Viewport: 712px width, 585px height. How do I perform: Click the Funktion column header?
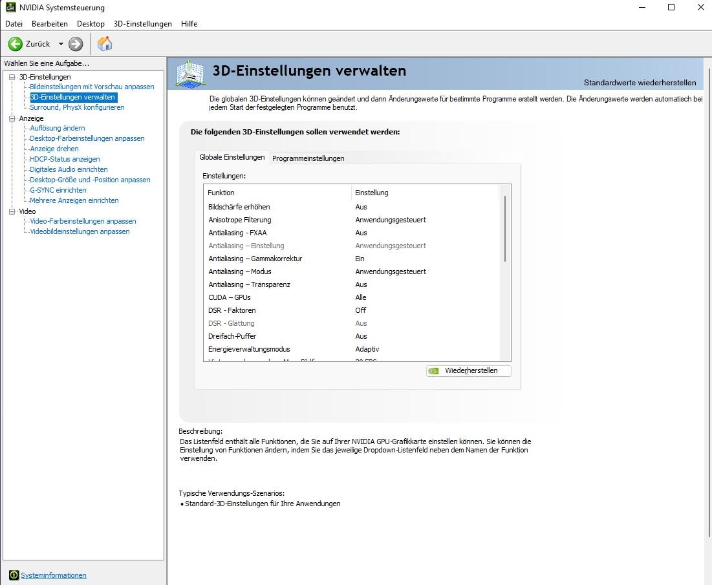pos(277,193)
